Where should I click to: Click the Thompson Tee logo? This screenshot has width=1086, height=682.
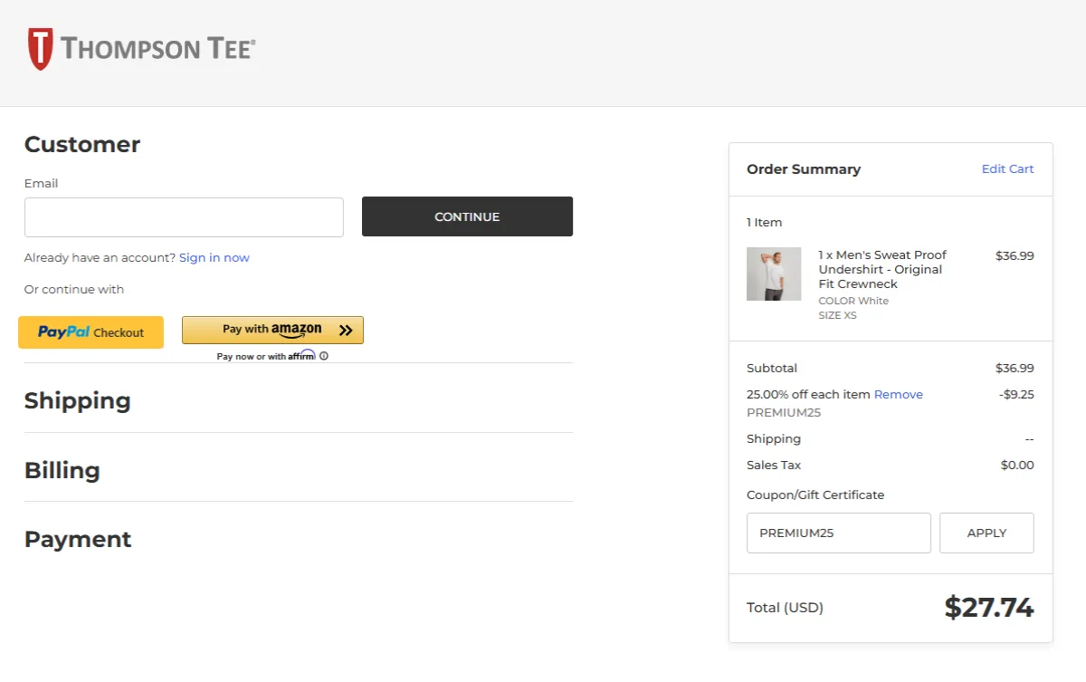point(140,50)
